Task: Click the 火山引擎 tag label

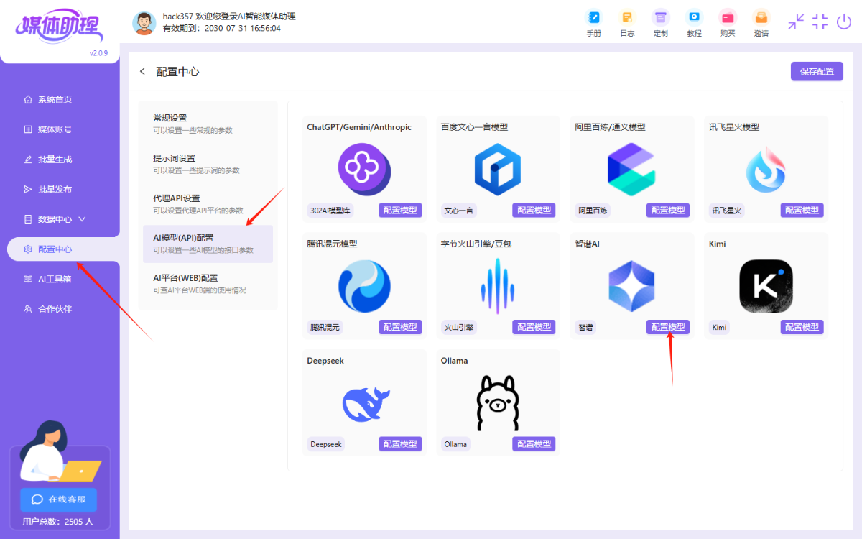Action: (458, 327)
